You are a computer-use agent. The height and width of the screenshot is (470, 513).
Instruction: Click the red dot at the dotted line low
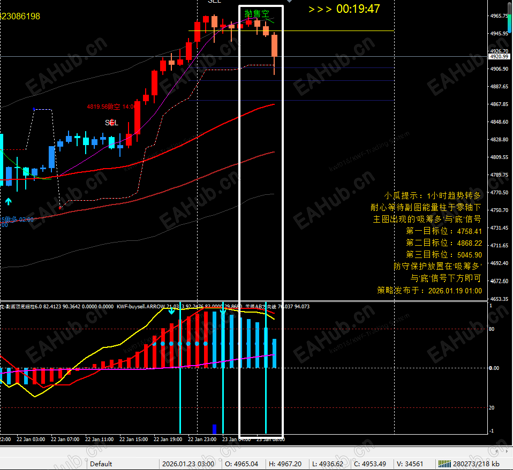click(x=60, y=208)
